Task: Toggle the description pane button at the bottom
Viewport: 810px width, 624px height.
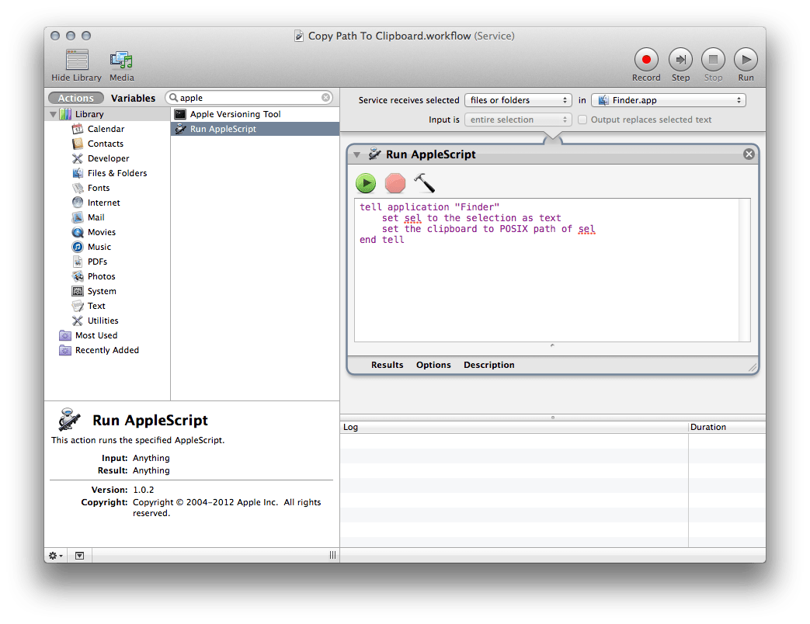Action: pyautogui.click(x=79, y=556)
